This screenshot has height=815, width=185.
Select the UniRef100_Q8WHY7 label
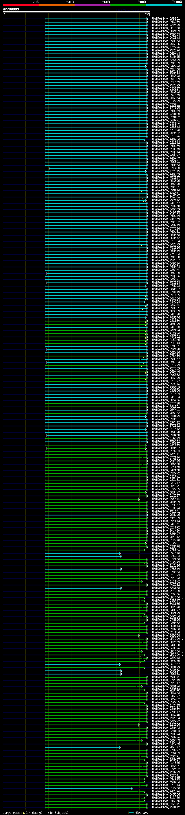click(166, 493)
